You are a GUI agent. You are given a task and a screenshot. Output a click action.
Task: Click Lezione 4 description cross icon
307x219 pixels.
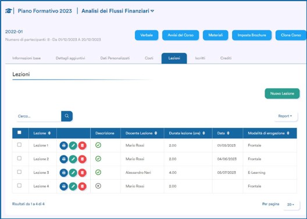pyautogui.click(x=98, y=186)
